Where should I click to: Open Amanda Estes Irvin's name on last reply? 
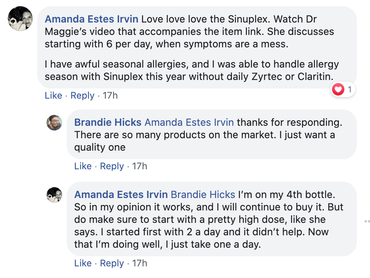point(121,195)
